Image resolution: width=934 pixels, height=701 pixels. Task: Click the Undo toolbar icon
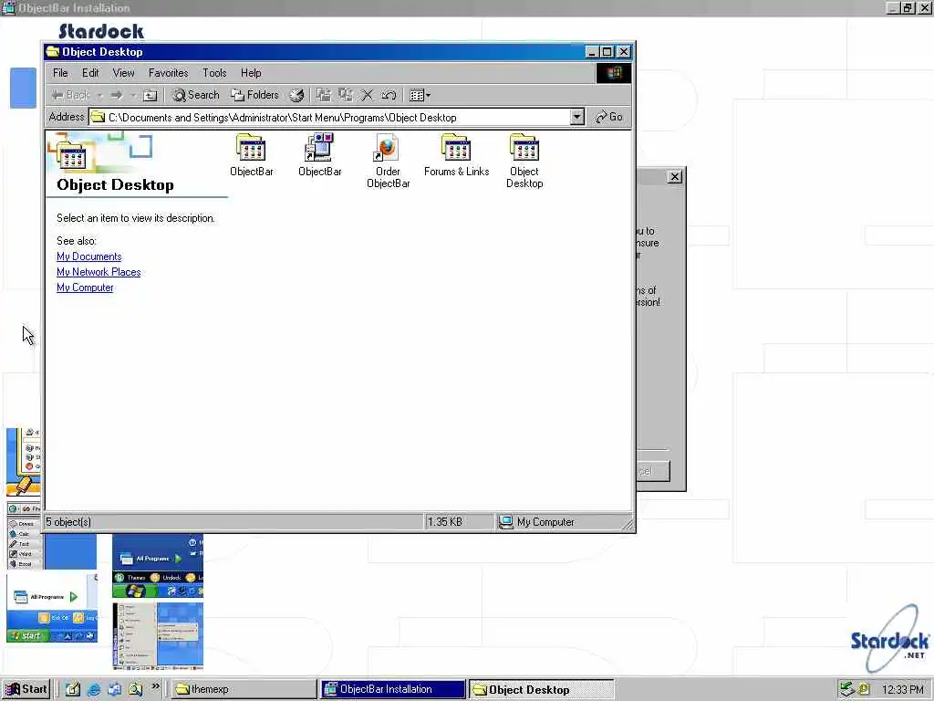[389, 95]
